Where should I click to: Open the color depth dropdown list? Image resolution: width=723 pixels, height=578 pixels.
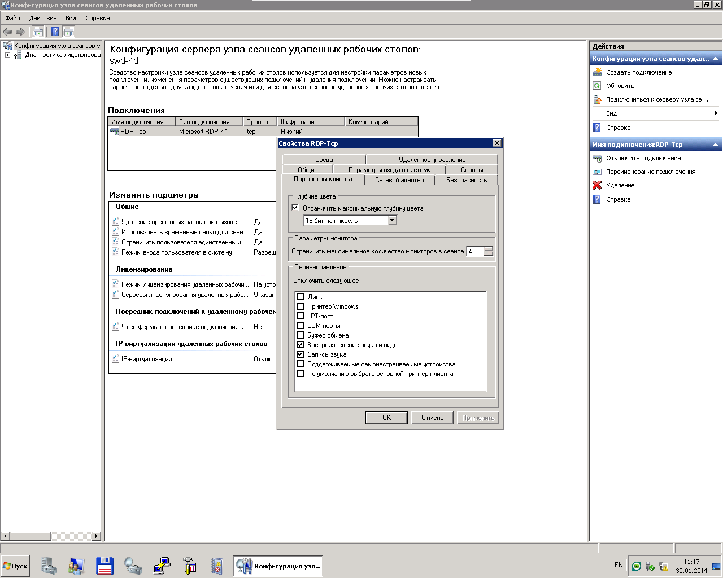pos(393,221)
